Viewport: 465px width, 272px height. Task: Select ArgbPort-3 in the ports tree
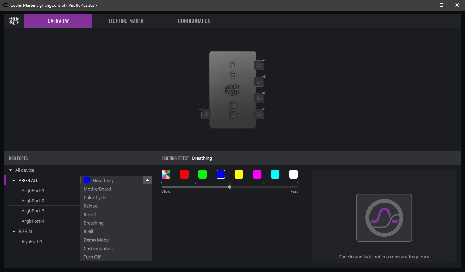click(33, 211)
